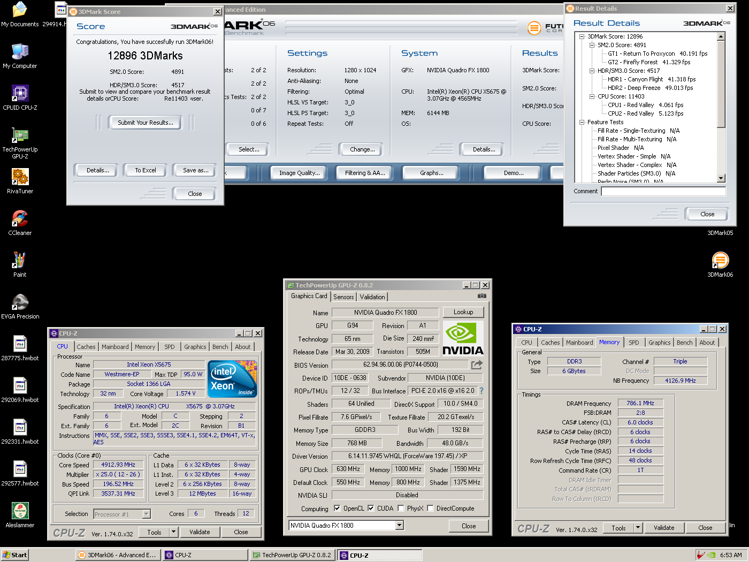749x562 pixels.
Task: Click Validate in left CPU-Z window
Action: click(x=200, y=532)
